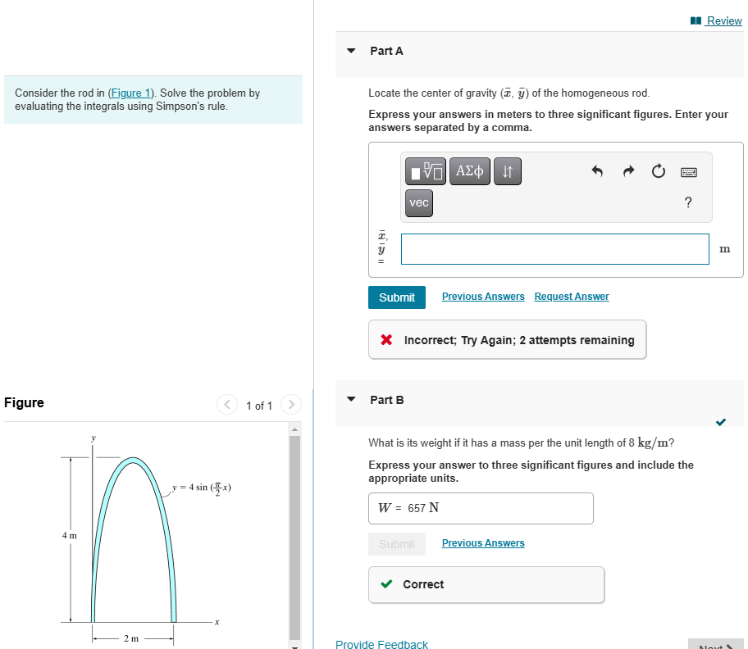Click the next figure chevron arrow
The image size is (748, 649).
coord(291,405)
